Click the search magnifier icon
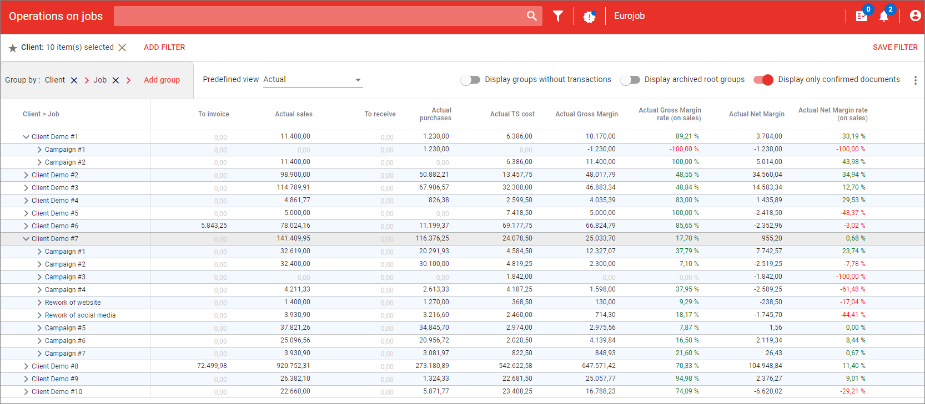 (531, 16)
